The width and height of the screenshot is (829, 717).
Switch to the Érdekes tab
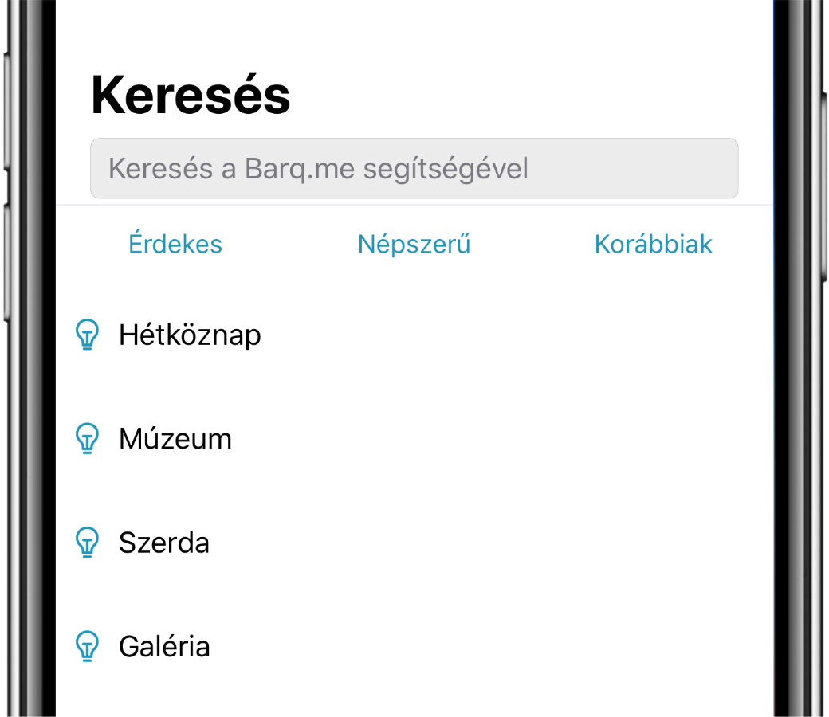point(175,244)
